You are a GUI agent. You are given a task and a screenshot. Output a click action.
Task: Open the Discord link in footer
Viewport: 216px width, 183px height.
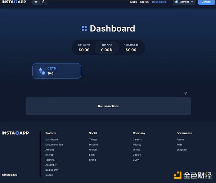pyautogui.click(x=93, y=144)
